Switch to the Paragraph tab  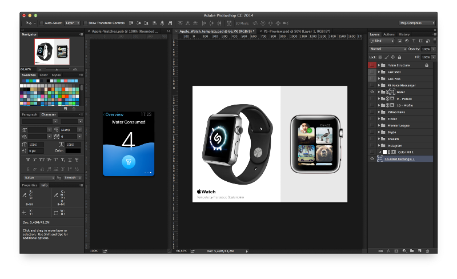30,114
